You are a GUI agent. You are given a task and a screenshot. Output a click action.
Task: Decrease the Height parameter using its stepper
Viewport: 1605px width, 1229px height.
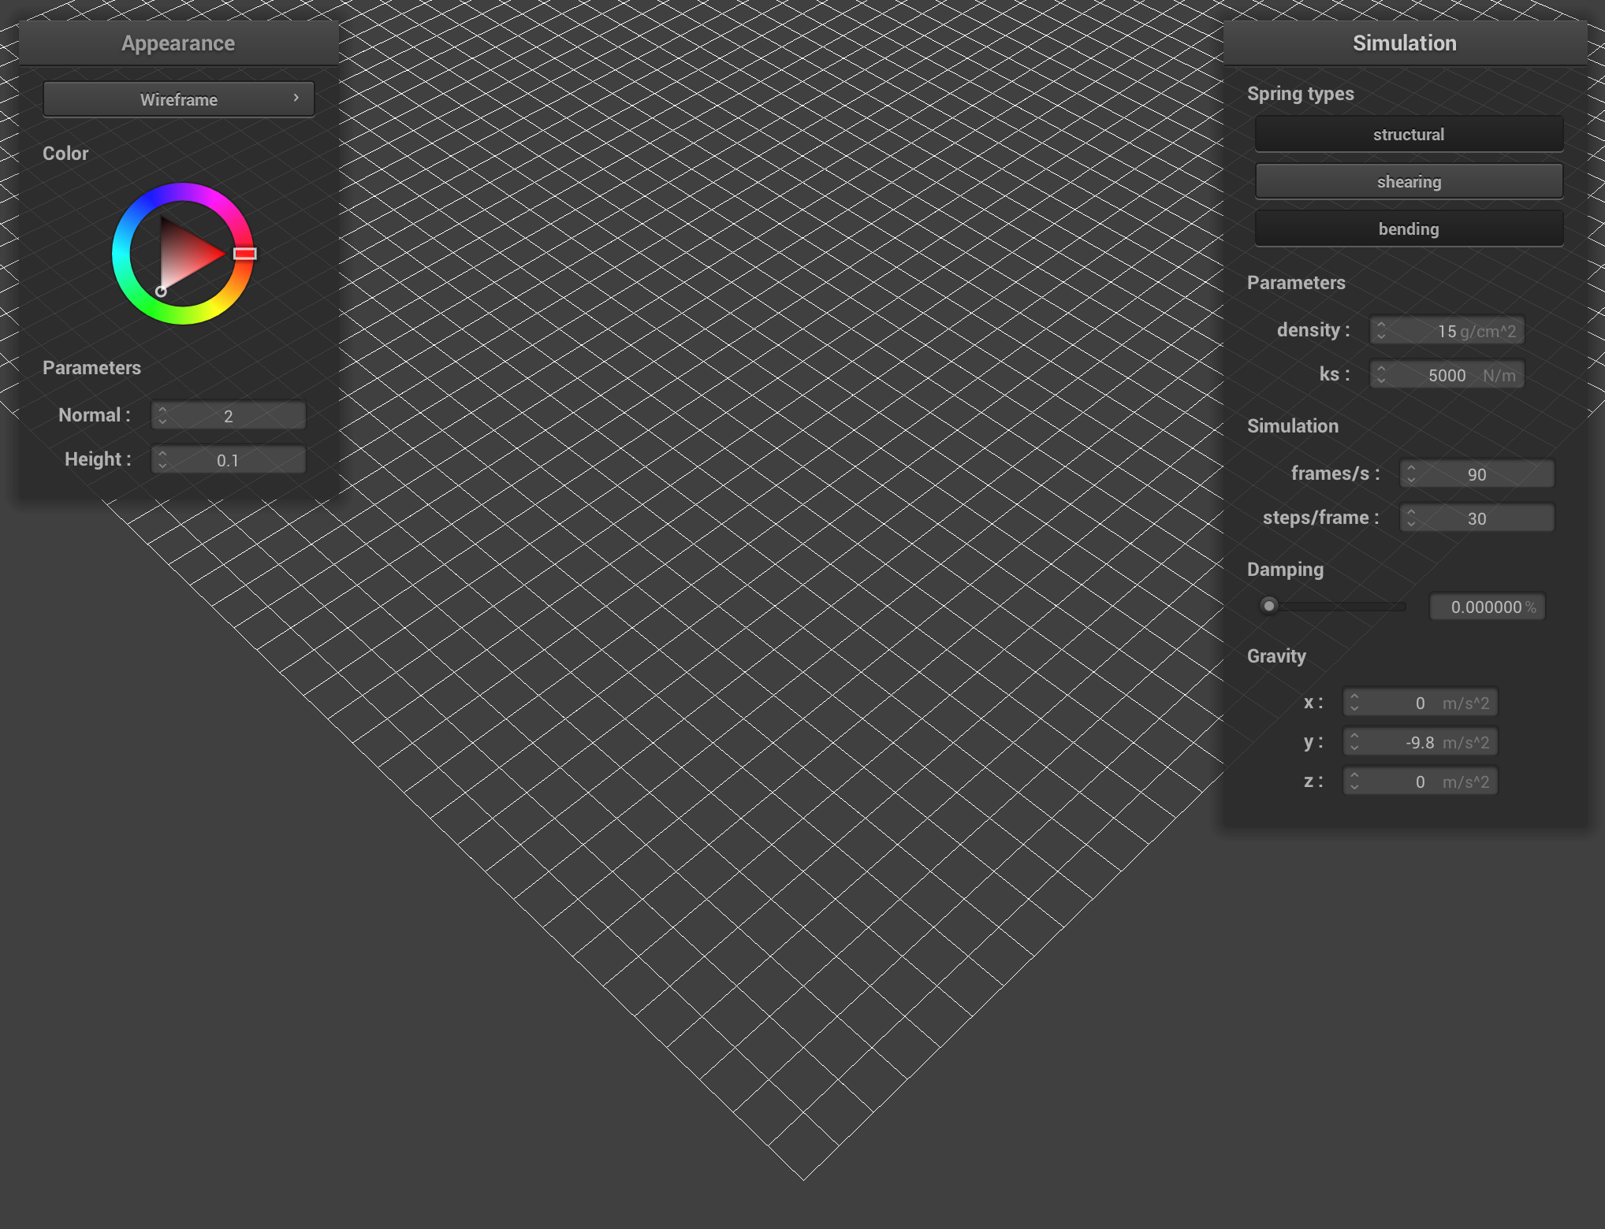(x=163, y=464)
